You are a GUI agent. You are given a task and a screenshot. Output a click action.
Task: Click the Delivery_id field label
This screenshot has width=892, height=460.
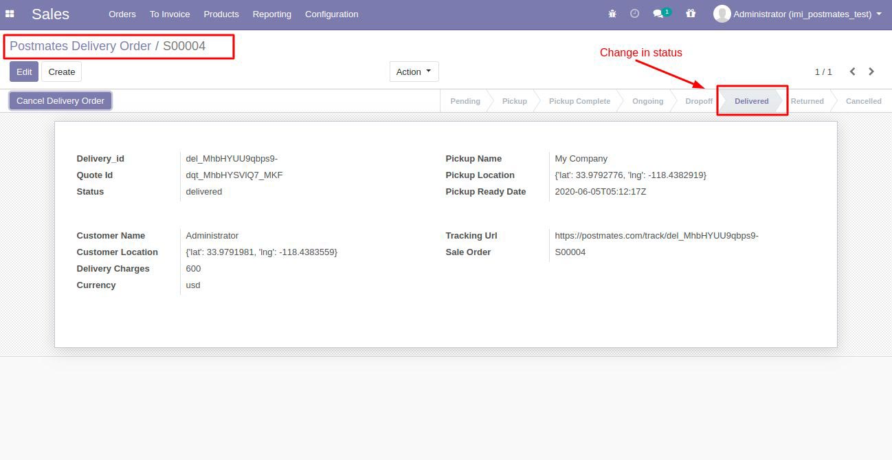(100, 159)
